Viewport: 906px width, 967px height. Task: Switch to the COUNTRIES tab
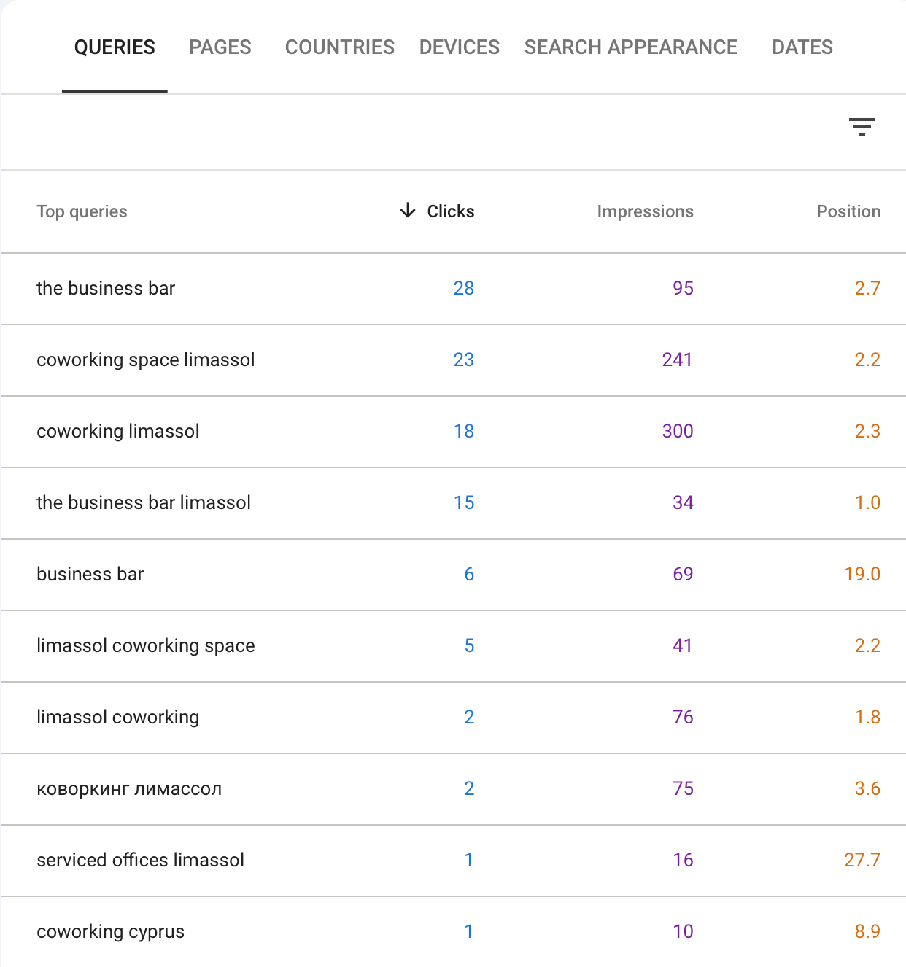point(339,47)
